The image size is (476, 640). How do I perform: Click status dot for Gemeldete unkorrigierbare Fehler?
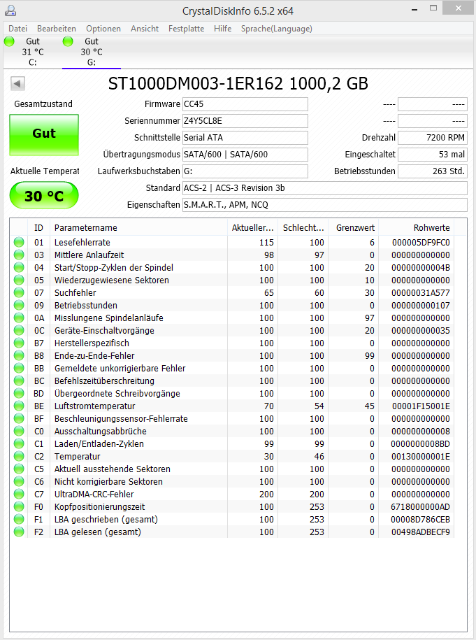(19, 368)
